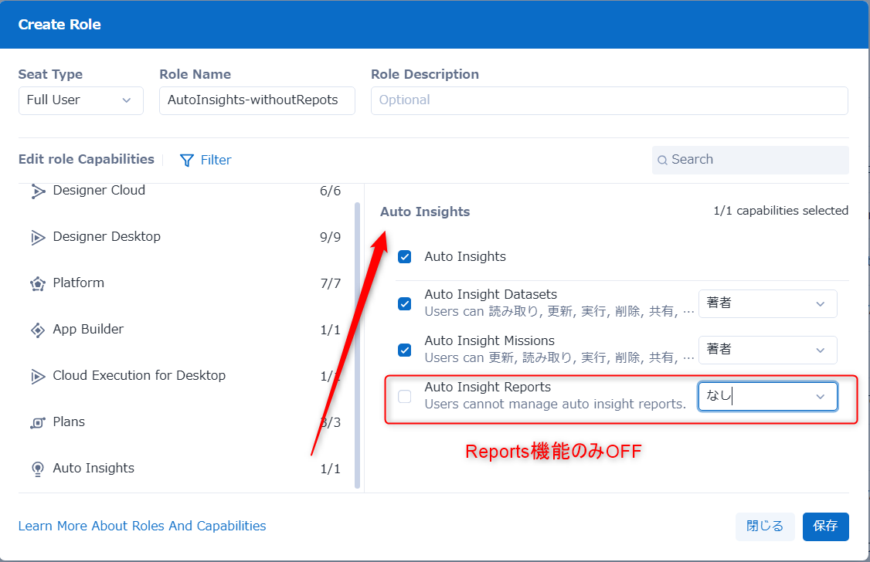The image size is (870, 562).
Task: Check the Auto Insight Reports checkbox
Action: point(405,396)
